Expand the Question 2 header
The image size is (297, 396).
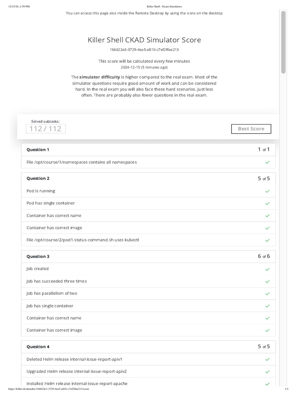pos(148,178)
